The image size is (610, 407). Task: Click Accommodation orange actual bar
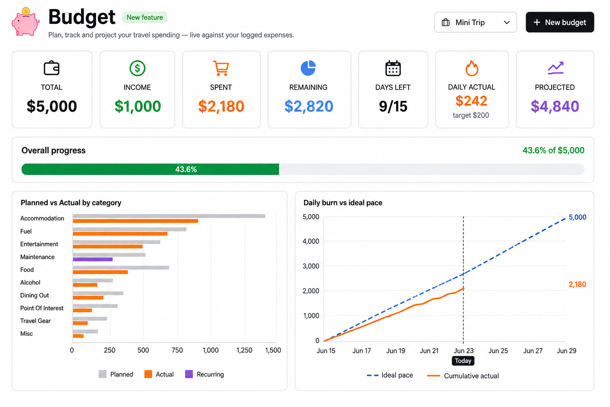(x=135, y=221)
